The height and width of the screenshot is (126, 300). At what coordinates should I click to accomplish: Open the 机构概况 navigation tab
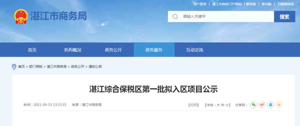(x=73, y=50)
